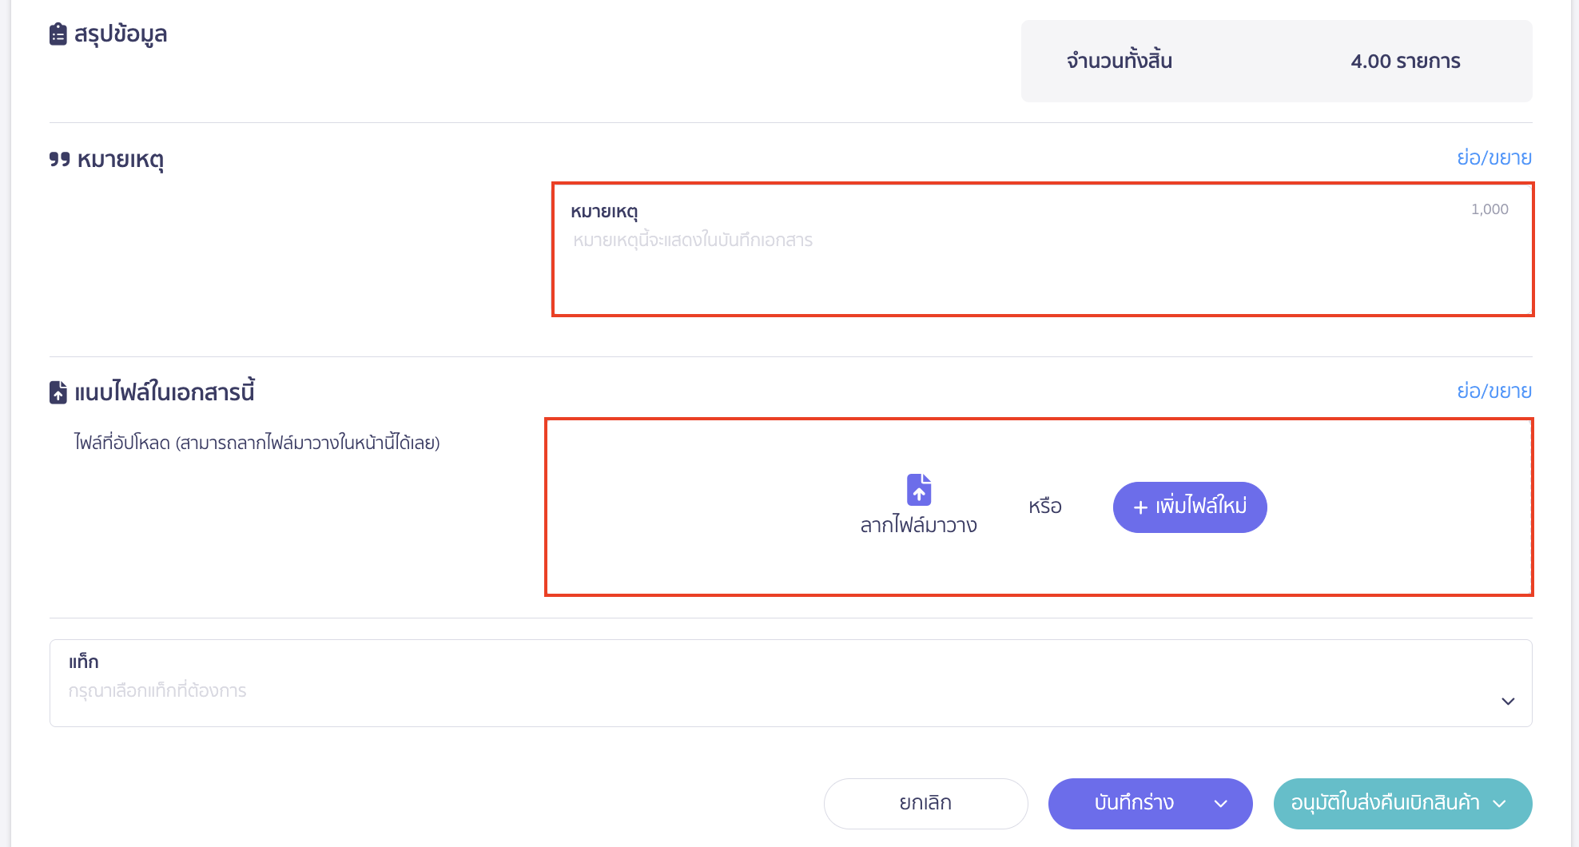This screenshot has height=847, width=1579.
Task: Collapse the attachments section with ย่อ/ขยาย
Action: tap(1493, 391)
